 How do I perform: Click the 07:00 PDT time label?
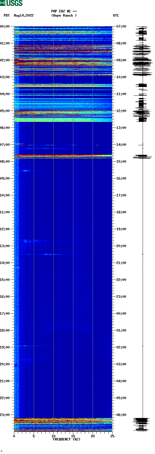[x=5, y=145]
